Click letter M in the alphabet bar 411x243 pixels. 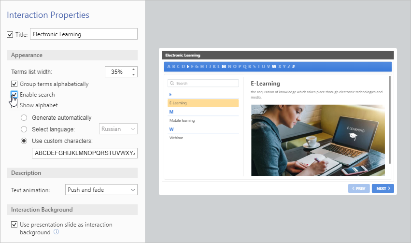224,67
